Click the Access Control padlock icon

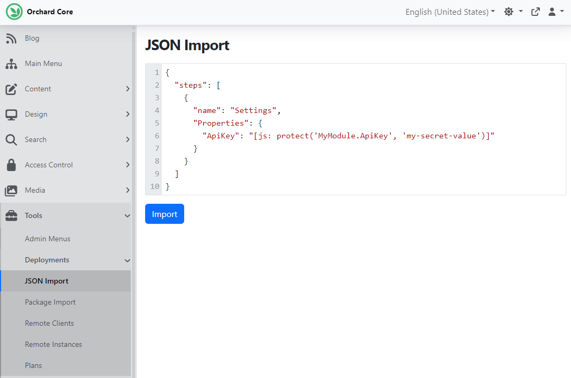11,165
